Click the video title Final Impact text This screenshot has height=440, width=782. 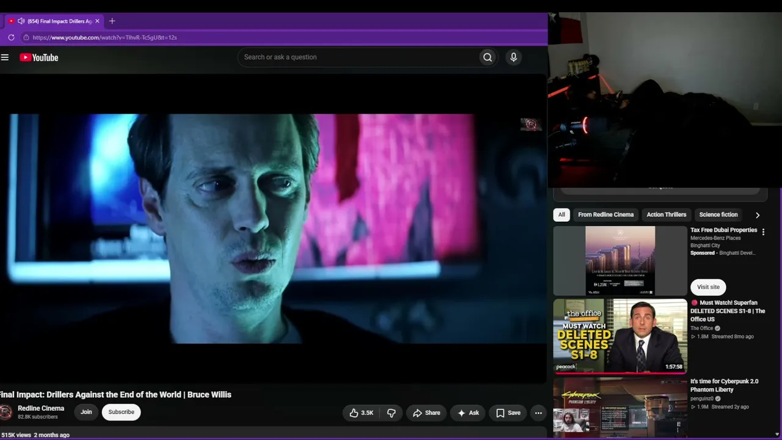[x=115, y=395]
